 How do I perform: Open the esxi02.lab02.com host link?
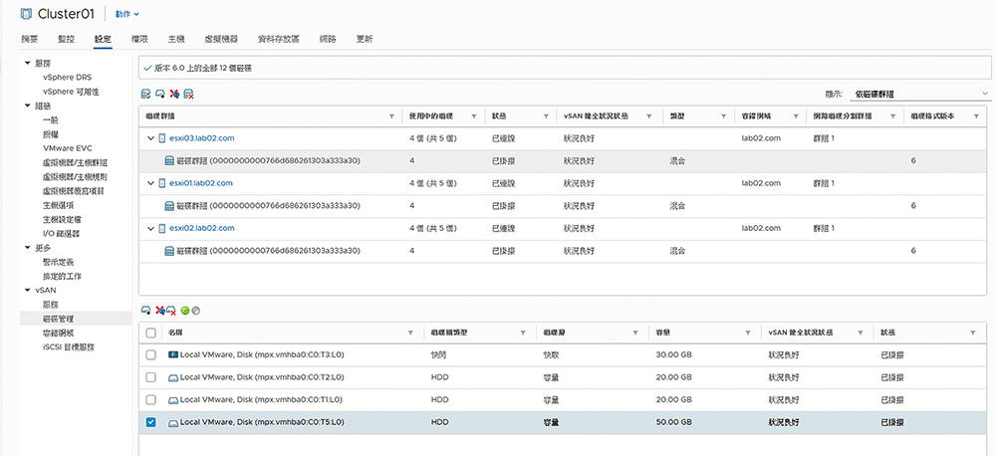pos(202,228)
